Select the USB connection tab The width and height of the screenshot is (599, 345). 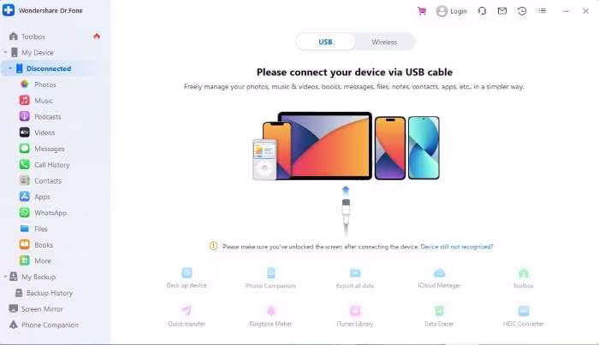click(325, 42)
